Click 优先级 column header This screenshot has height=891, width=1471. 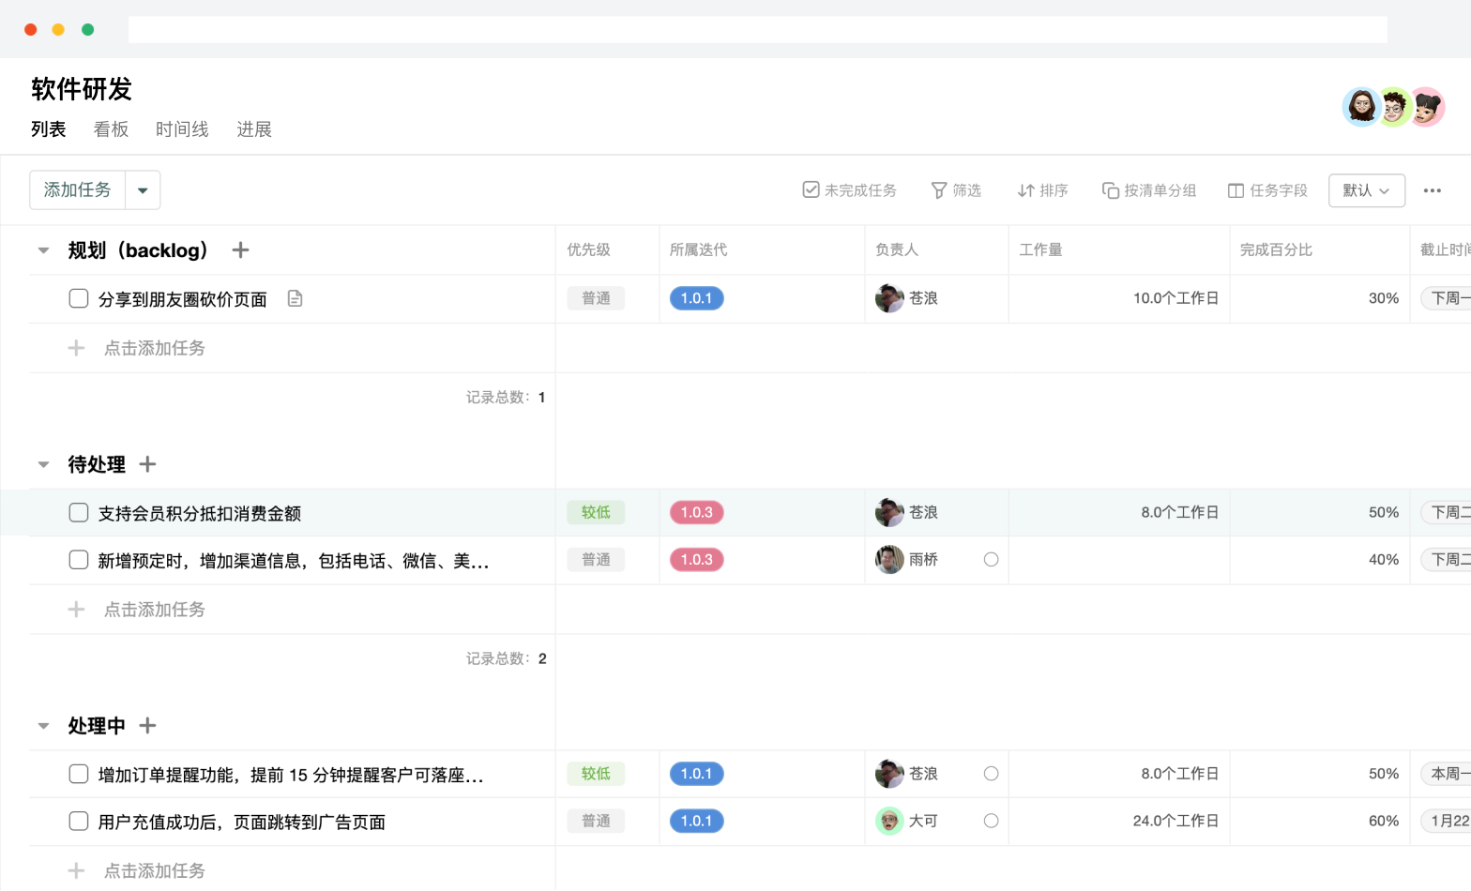(589, 249)
